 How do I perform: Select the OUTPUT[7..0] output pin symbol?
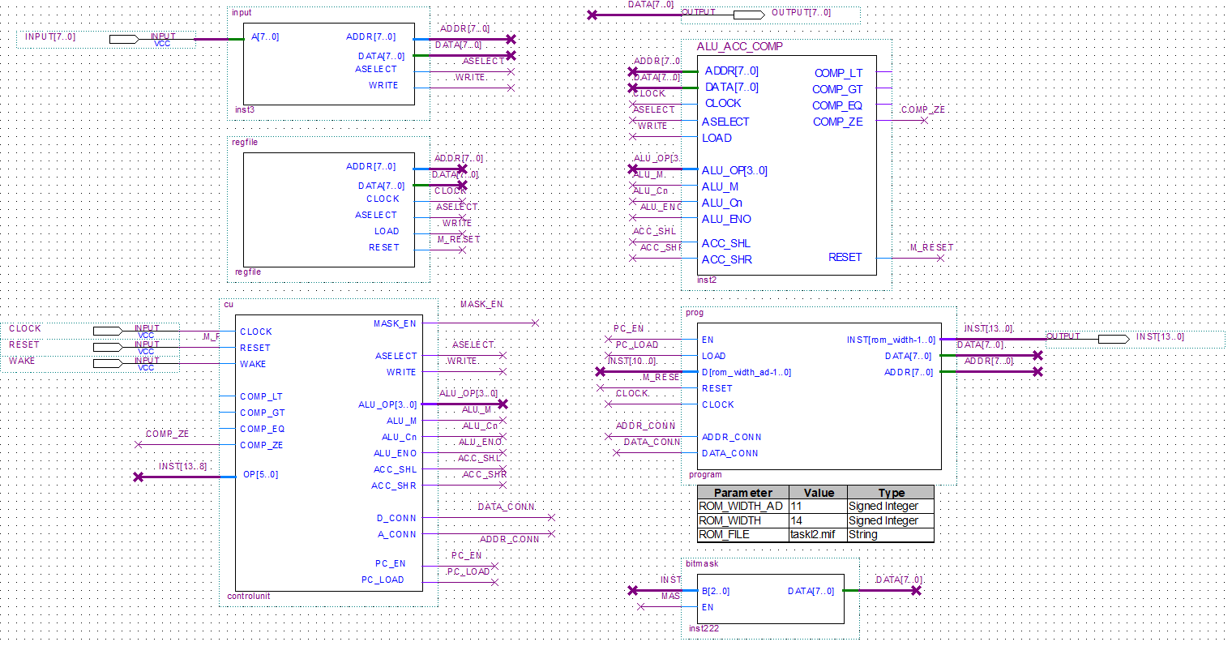[x=748, y=15]
